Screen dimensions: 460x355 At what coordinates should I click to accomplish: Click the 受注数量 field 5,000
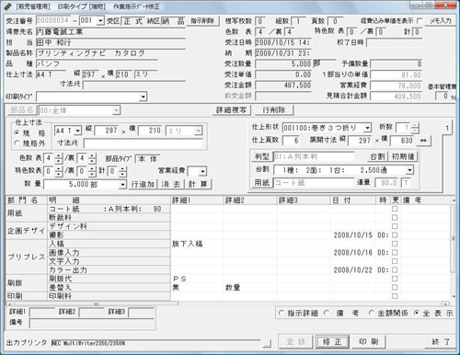click(x=283, y=63)
